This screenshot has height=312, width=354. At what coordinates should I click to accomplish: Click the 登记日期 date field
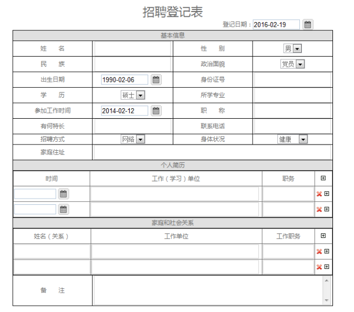pos(276,25)
